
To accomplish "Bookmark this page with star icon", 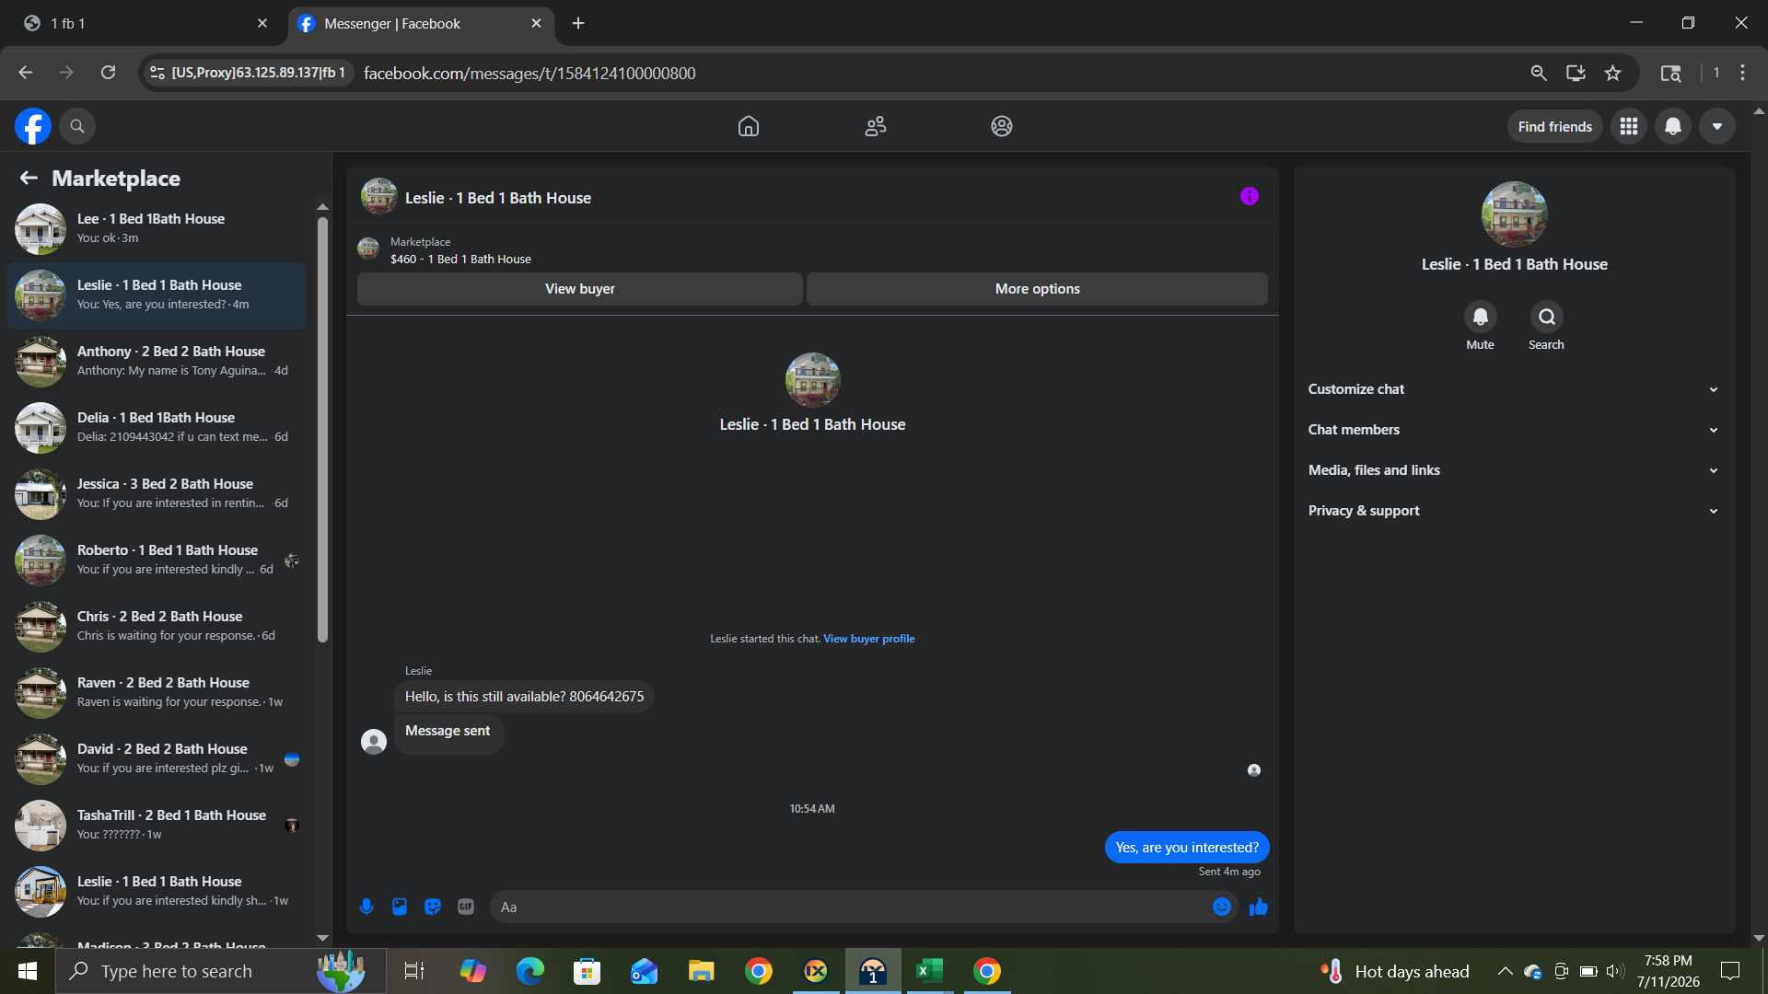I will tap(1612, 73).
